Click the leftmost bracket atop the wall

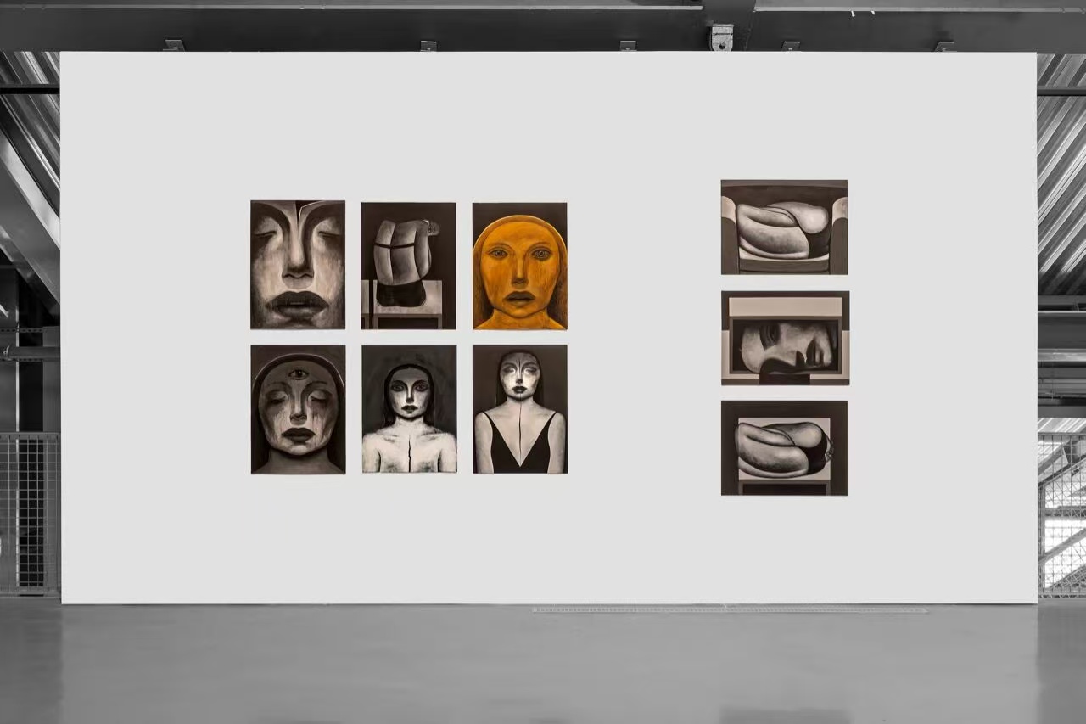tap(174, 46)
